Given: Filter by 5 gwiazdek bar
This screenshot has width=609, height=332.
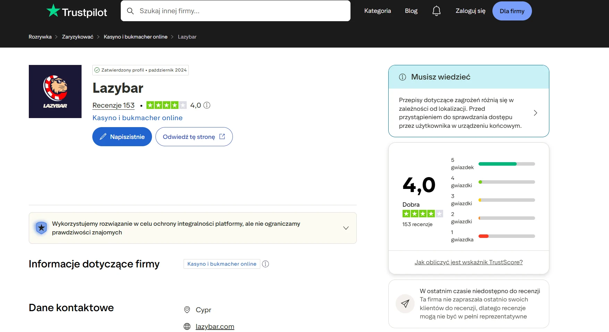Looking at the screenshot, I should (x=507, y=164).
